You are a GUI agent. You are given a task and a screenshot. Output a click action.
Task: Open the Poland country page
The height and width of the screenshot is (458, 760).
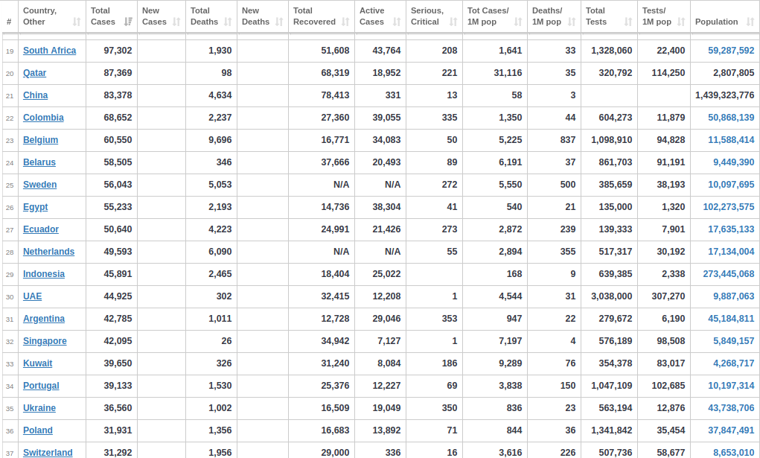(37, 430)
